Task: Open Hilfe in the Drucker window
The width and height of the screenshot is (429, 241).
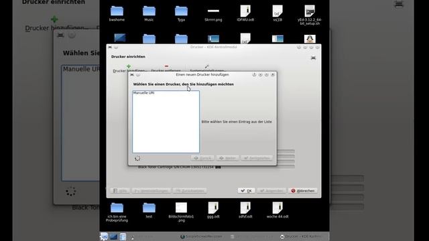Action: (x=120, y=190)
